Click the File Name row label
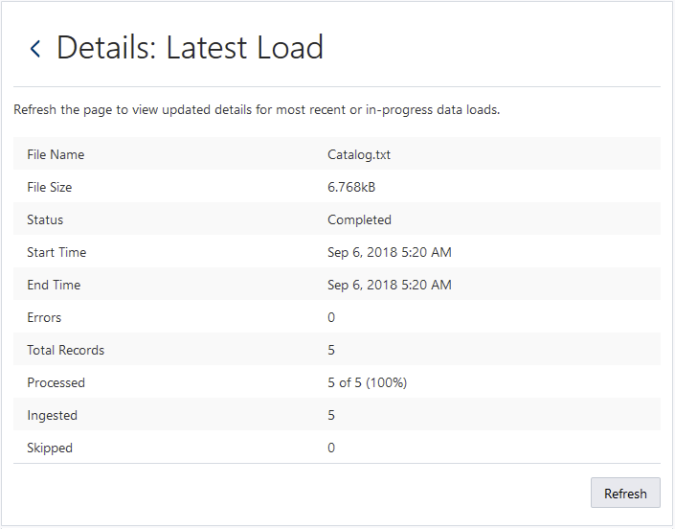The height and width of the screenshot is (529, 675). pyautogui.click(x=56, y=154)
